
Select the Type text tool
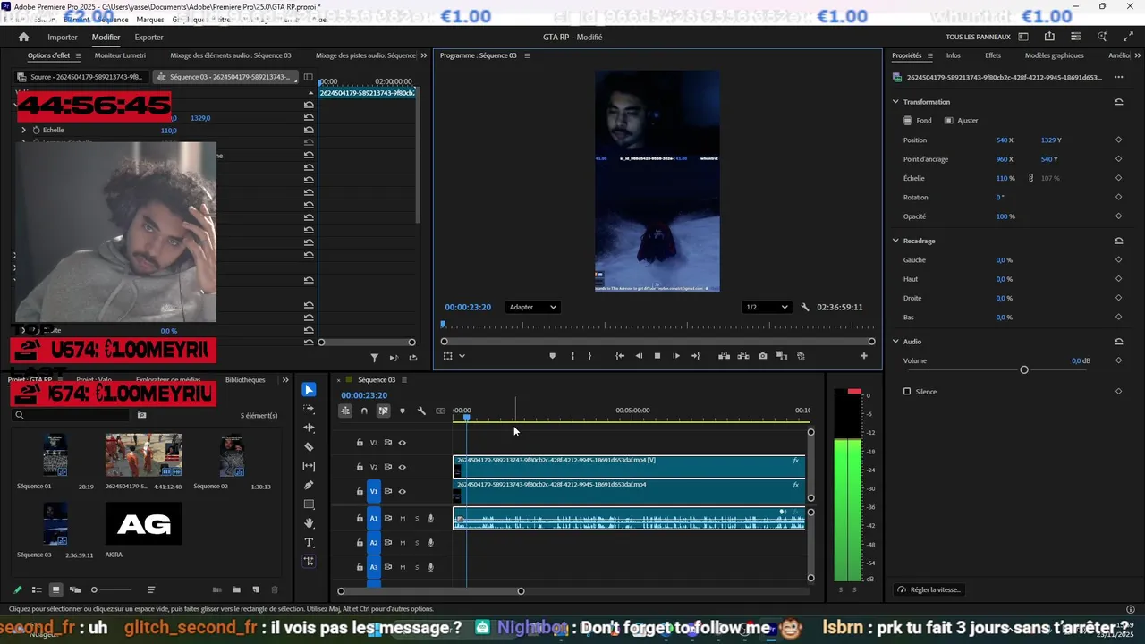(x=309, y=542)
